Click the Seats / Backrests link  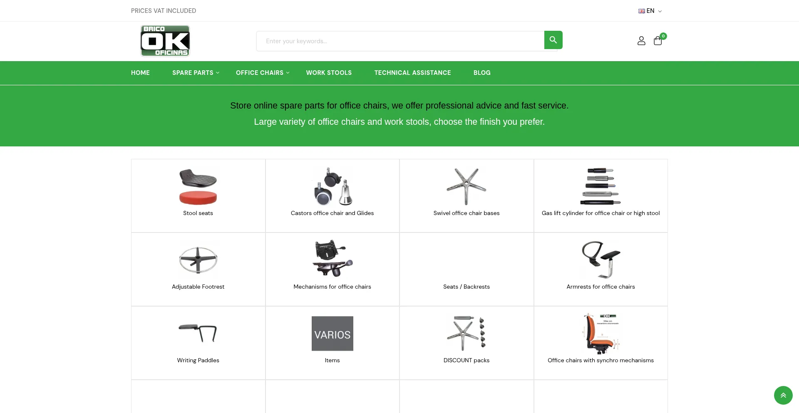click(x=466, y=287)
